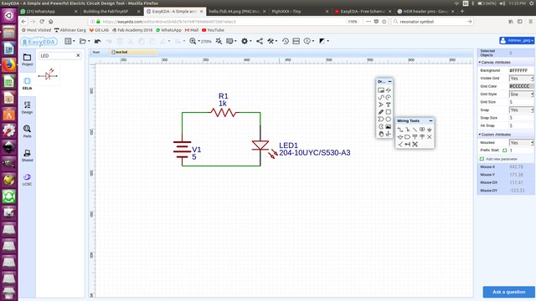Screen dimensions: 536x301
Task: Select the Net Label tool in Wiring Tools
Action: tap(422, 130)
